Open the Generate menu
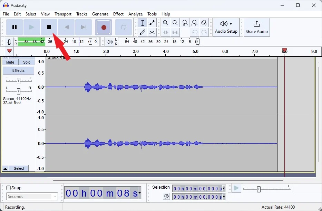The image size is (322, 211). point(100,14)
